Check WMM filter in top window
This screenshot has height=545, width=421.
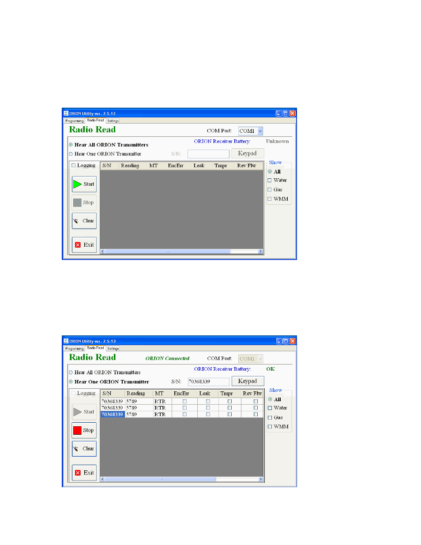[x=270, y=199]
